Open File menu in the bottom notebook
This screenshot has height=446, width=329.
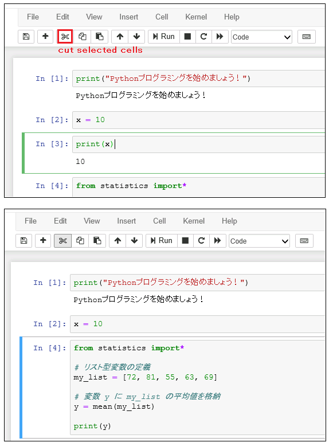[31, 221]
